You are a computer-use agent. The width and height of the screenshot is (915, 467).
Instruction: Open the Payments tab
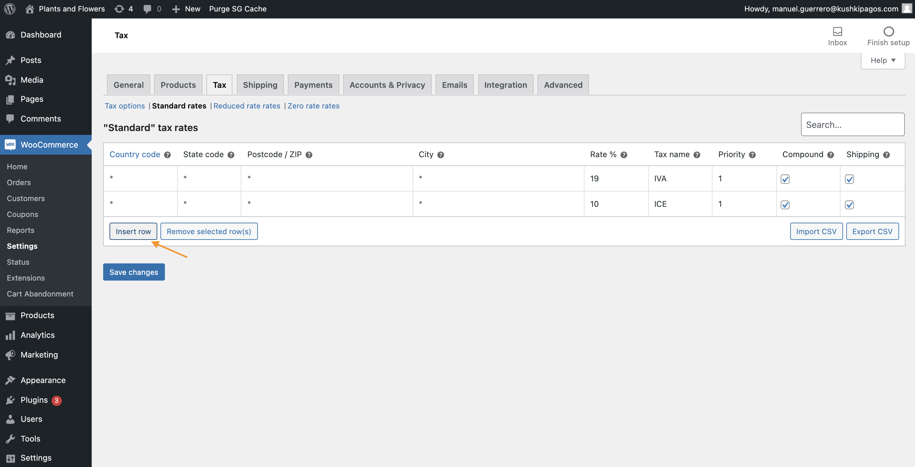[x=313, y=85]
